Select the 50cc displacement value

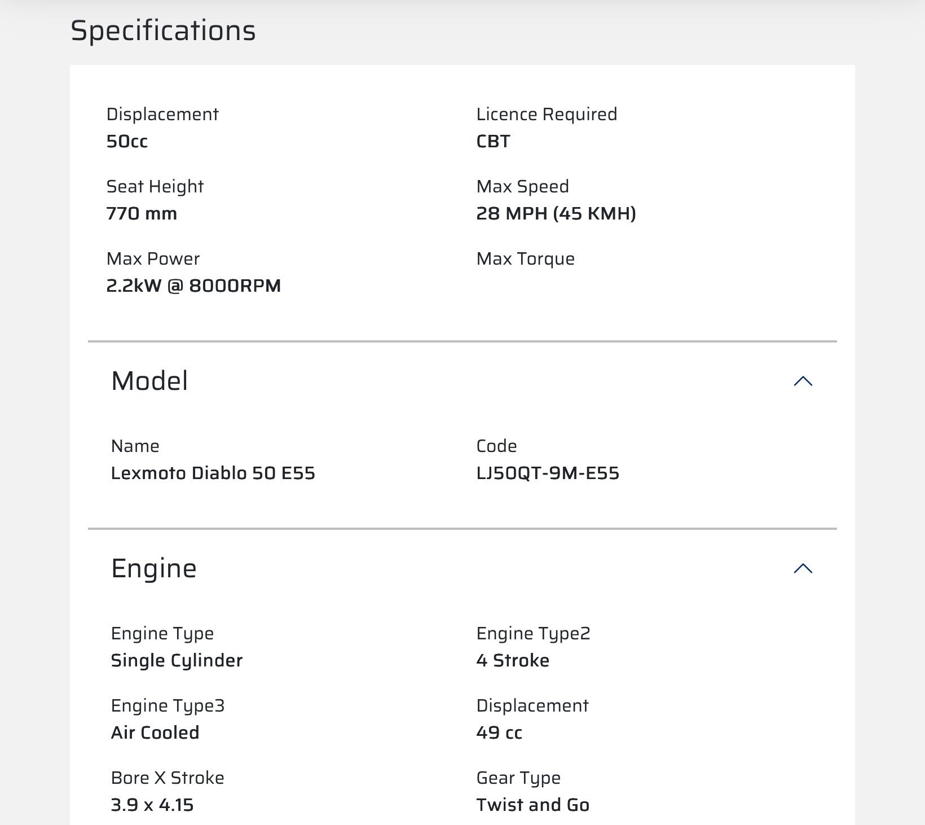pos(127,141)
